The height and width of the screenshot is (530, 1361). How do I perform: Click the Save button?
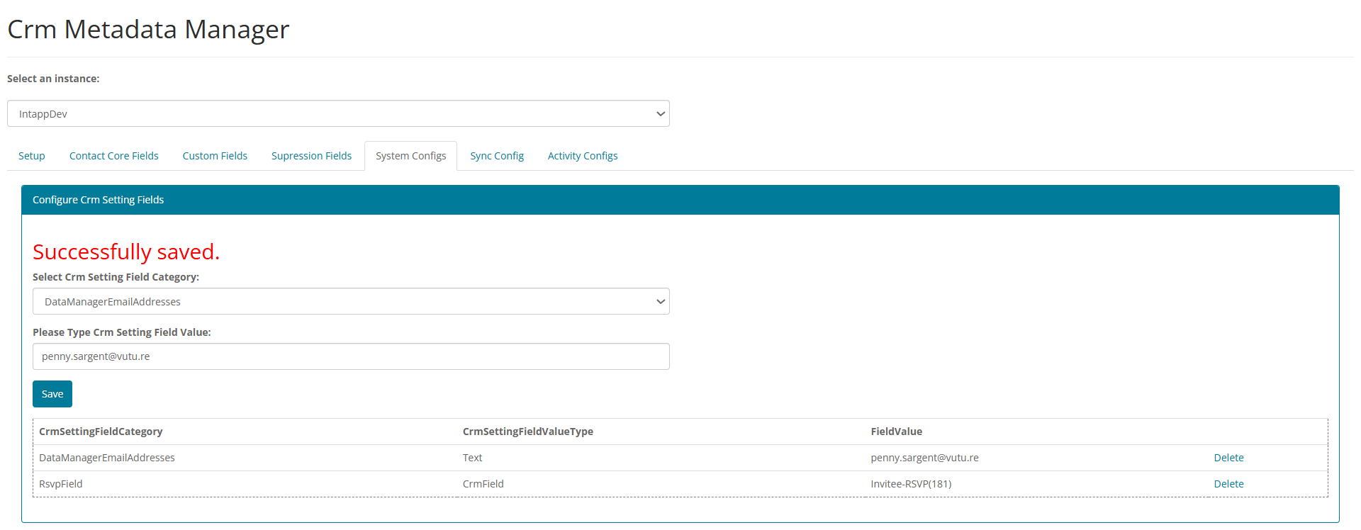(52, 394)
